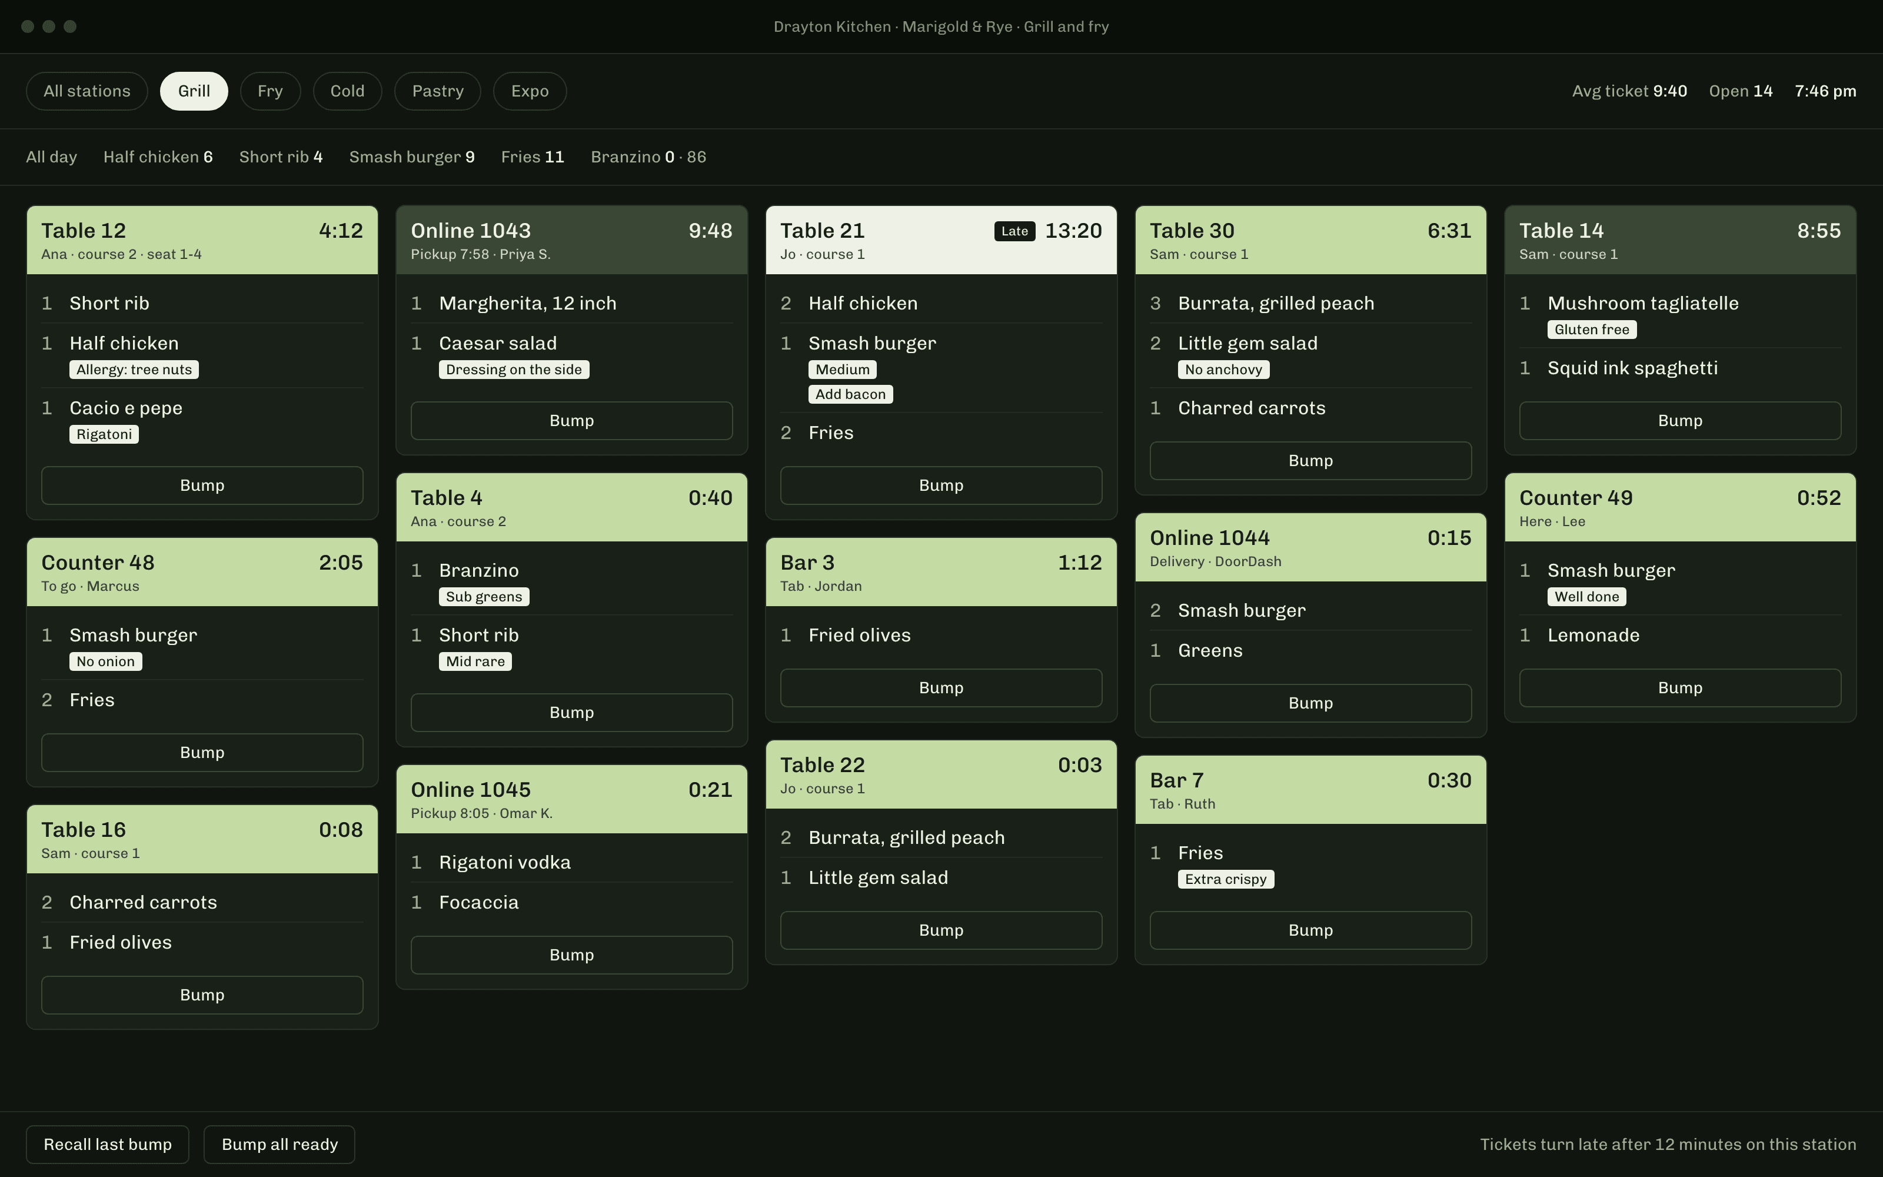Image resolution: width=1883 pixels, height=1177 pixels.
Task: Select the Table 12 ticket header
Action: coord(202,240)
